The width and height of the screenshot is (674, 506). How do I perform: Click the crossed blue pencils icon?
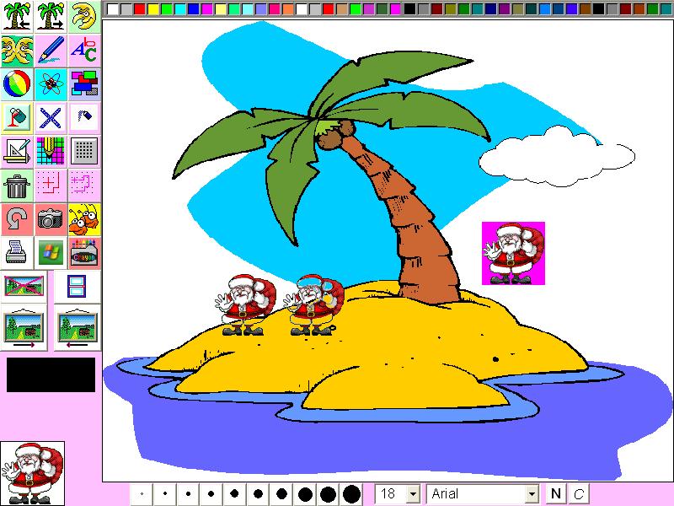51,117
